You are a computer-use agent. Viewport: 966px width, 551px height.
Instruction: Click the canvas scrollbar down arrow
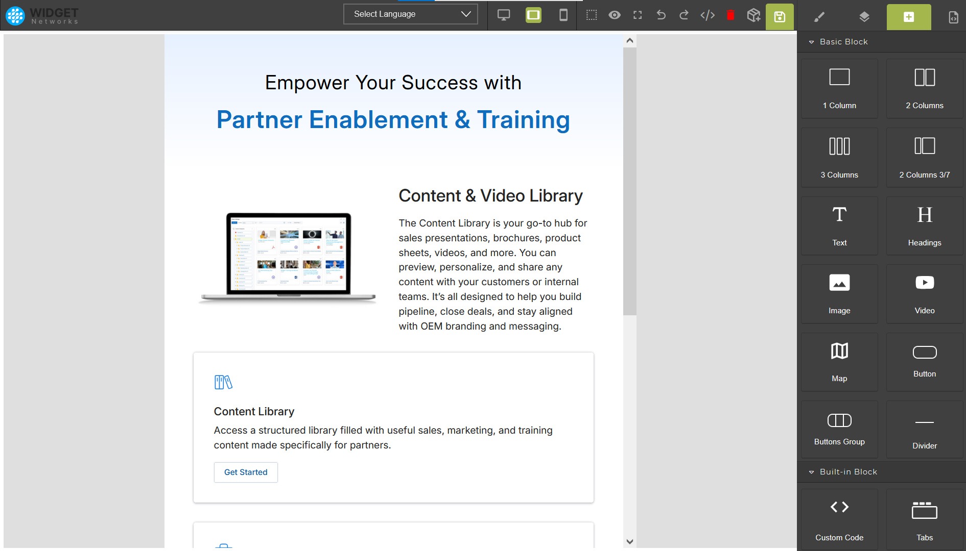pos(630,542)
